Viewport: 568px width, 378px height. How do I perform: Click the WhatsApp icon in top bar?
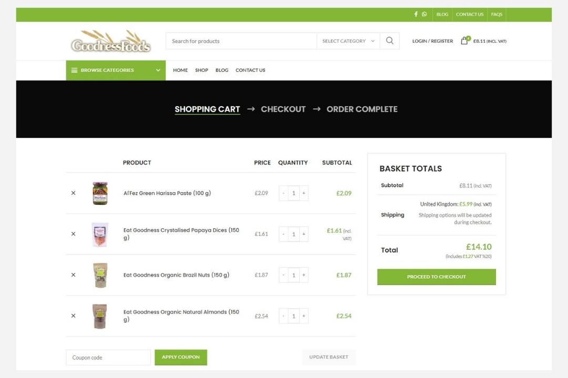424,14
